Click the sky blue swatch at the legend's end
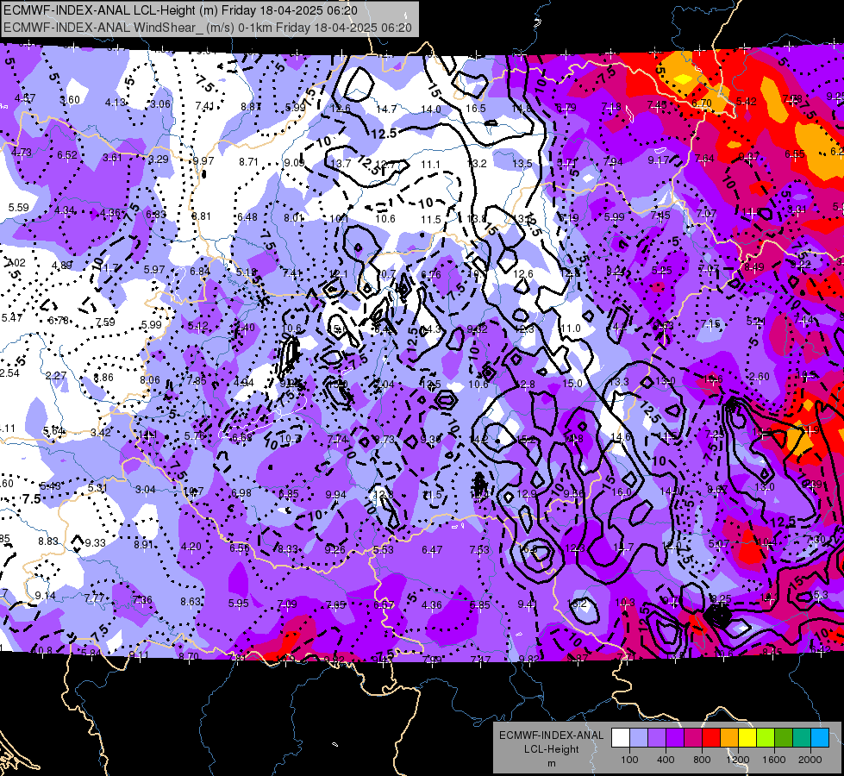 click(x=821, y=738)
